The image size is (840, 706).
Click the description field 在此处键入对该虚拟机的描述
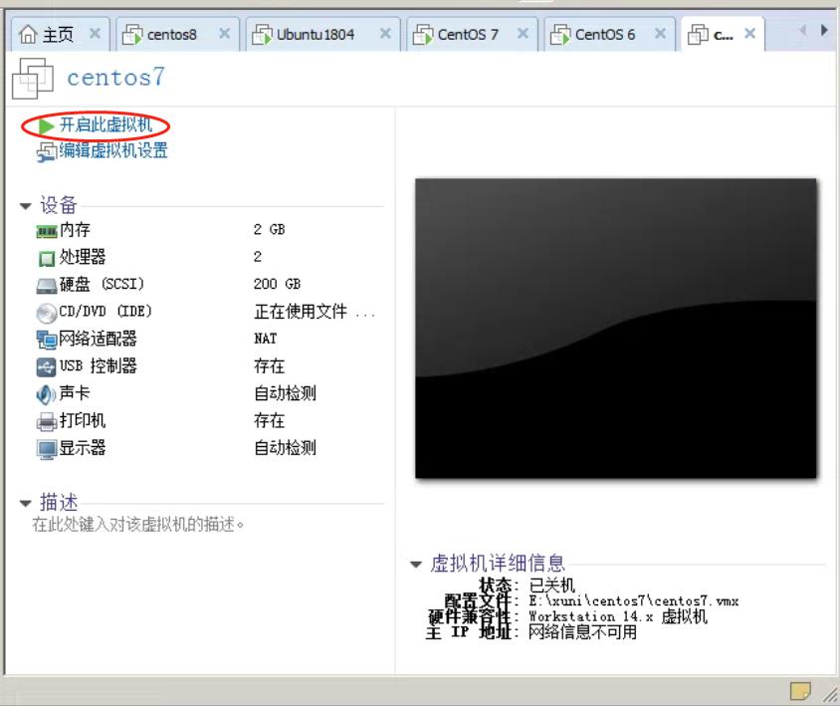(138, 525)
